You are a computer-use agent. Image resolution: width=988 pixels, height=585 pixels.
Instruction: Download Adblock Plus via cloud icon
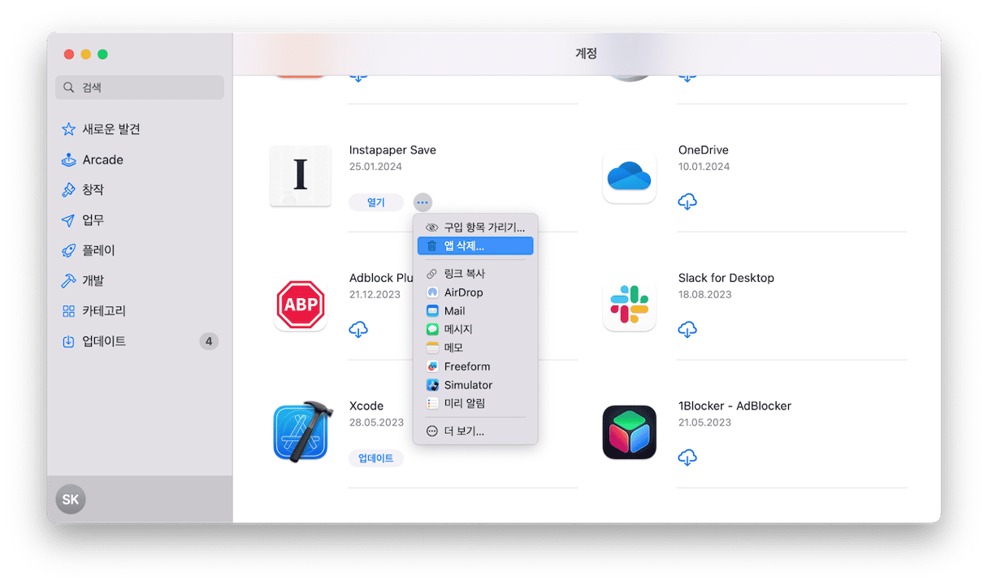click(x=358, y=329)
